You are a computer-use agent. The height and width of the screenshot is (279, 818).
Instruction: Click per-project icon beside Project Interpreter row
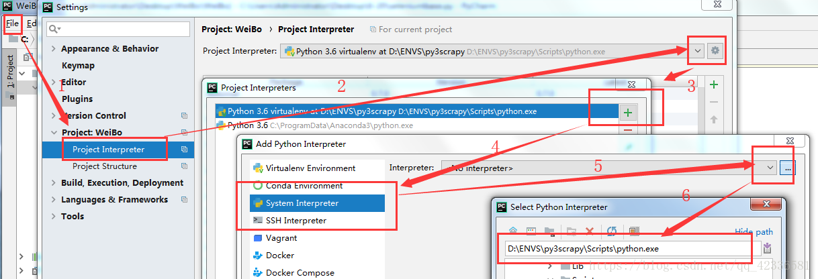tap(184, 150)
